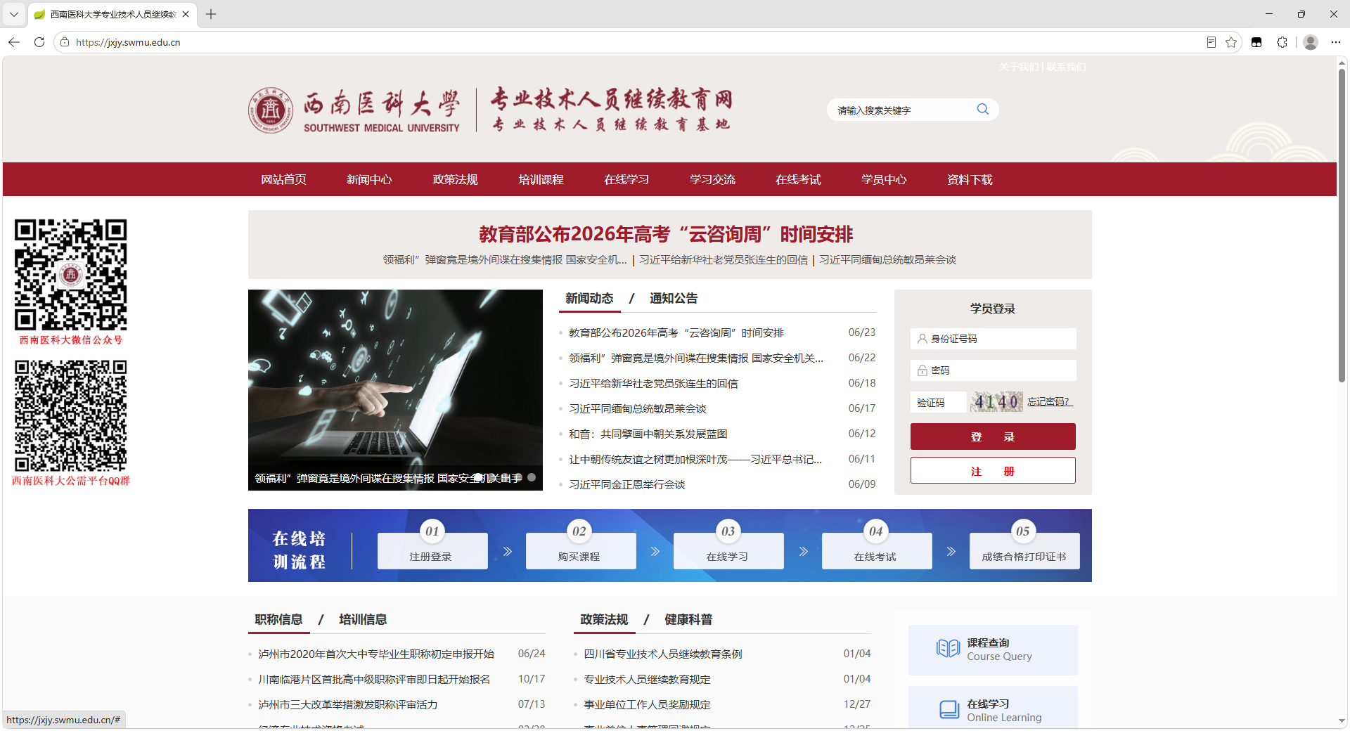Close the current browser tab
Screen dimensions: 1350x731
(186, 14)
